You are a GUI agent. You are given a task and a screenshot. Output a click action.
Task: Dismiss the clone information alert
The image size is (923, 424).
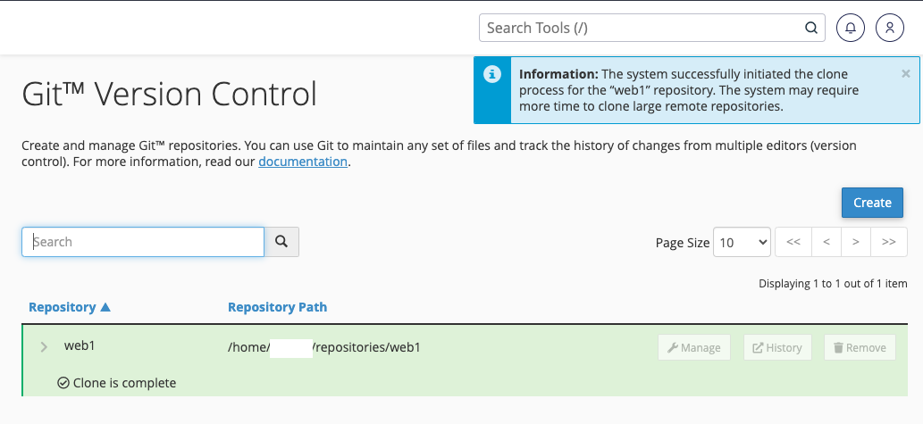click(x=906, y=74)
